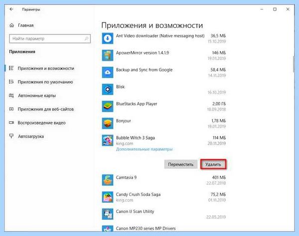Open the Главная home page
This screenshot has width=299, height=236.
[26, 25]
